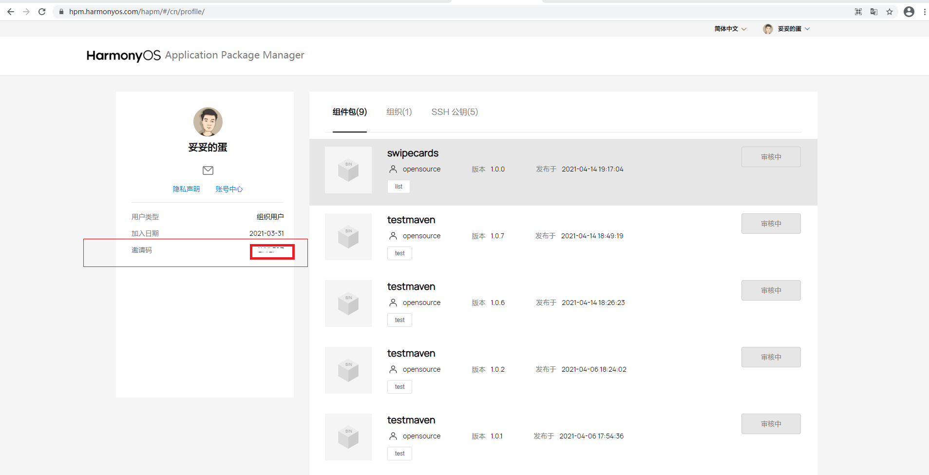Viewport: 929px width, 475px height.
Task: Click 审核中 button for testmaven 1.0.1
Action: (x=771, y=424)
